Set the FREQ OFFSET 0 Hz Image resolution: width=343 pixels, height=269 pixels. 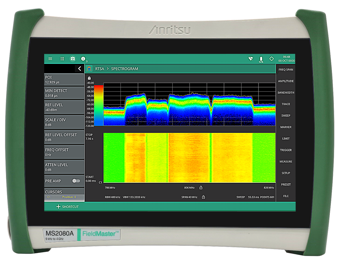click(64, 152)
